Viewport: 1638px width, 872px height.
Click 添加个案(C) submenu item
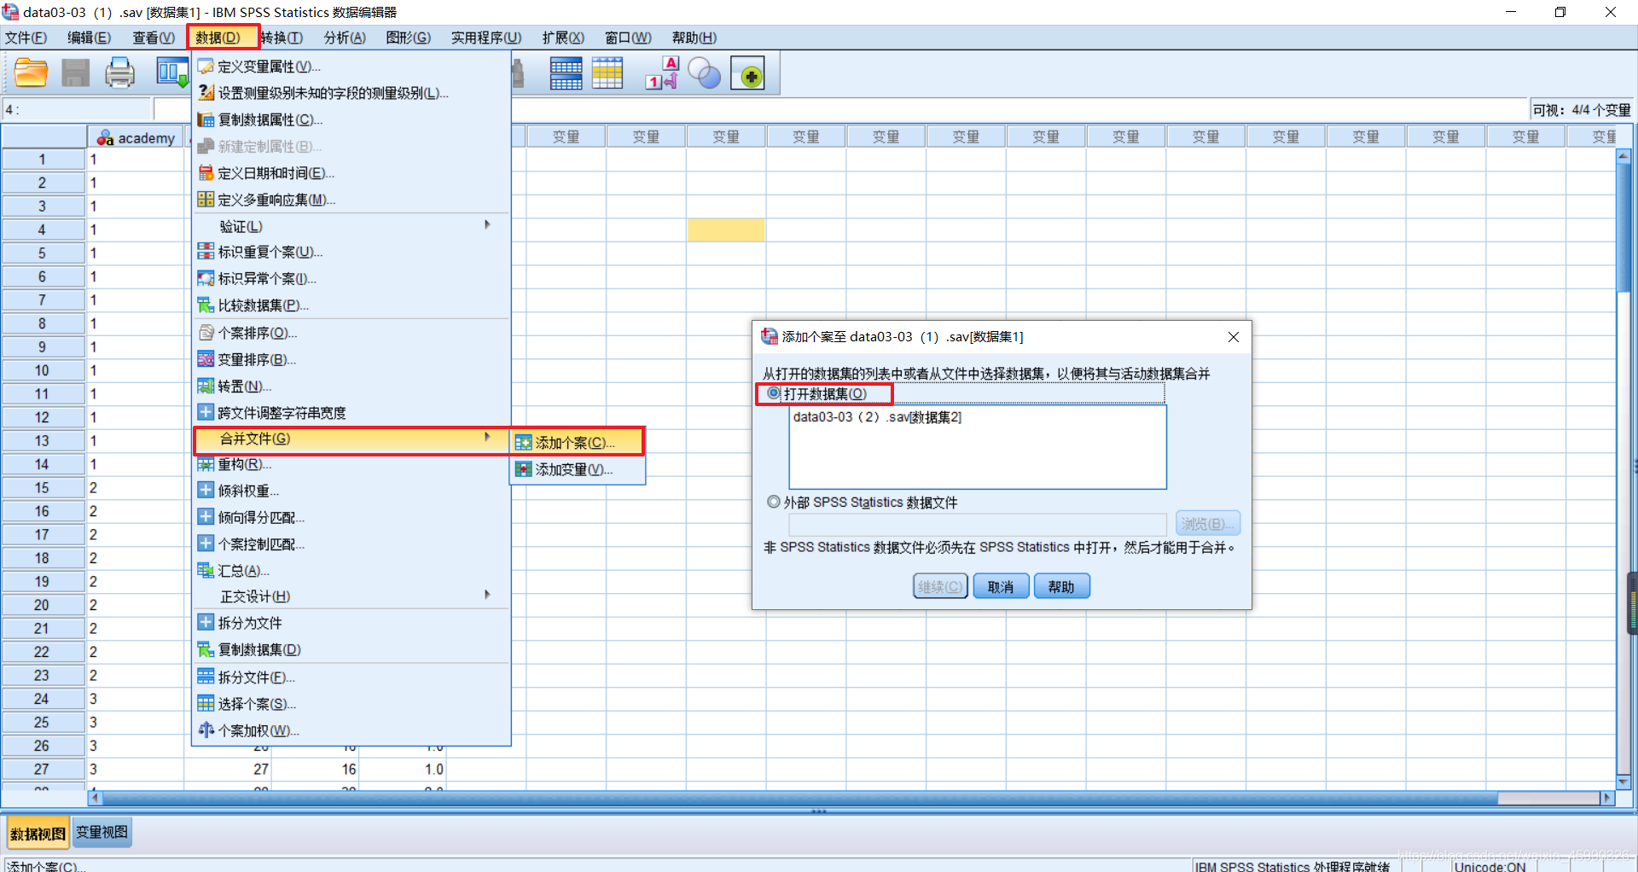tap(577, 443)
